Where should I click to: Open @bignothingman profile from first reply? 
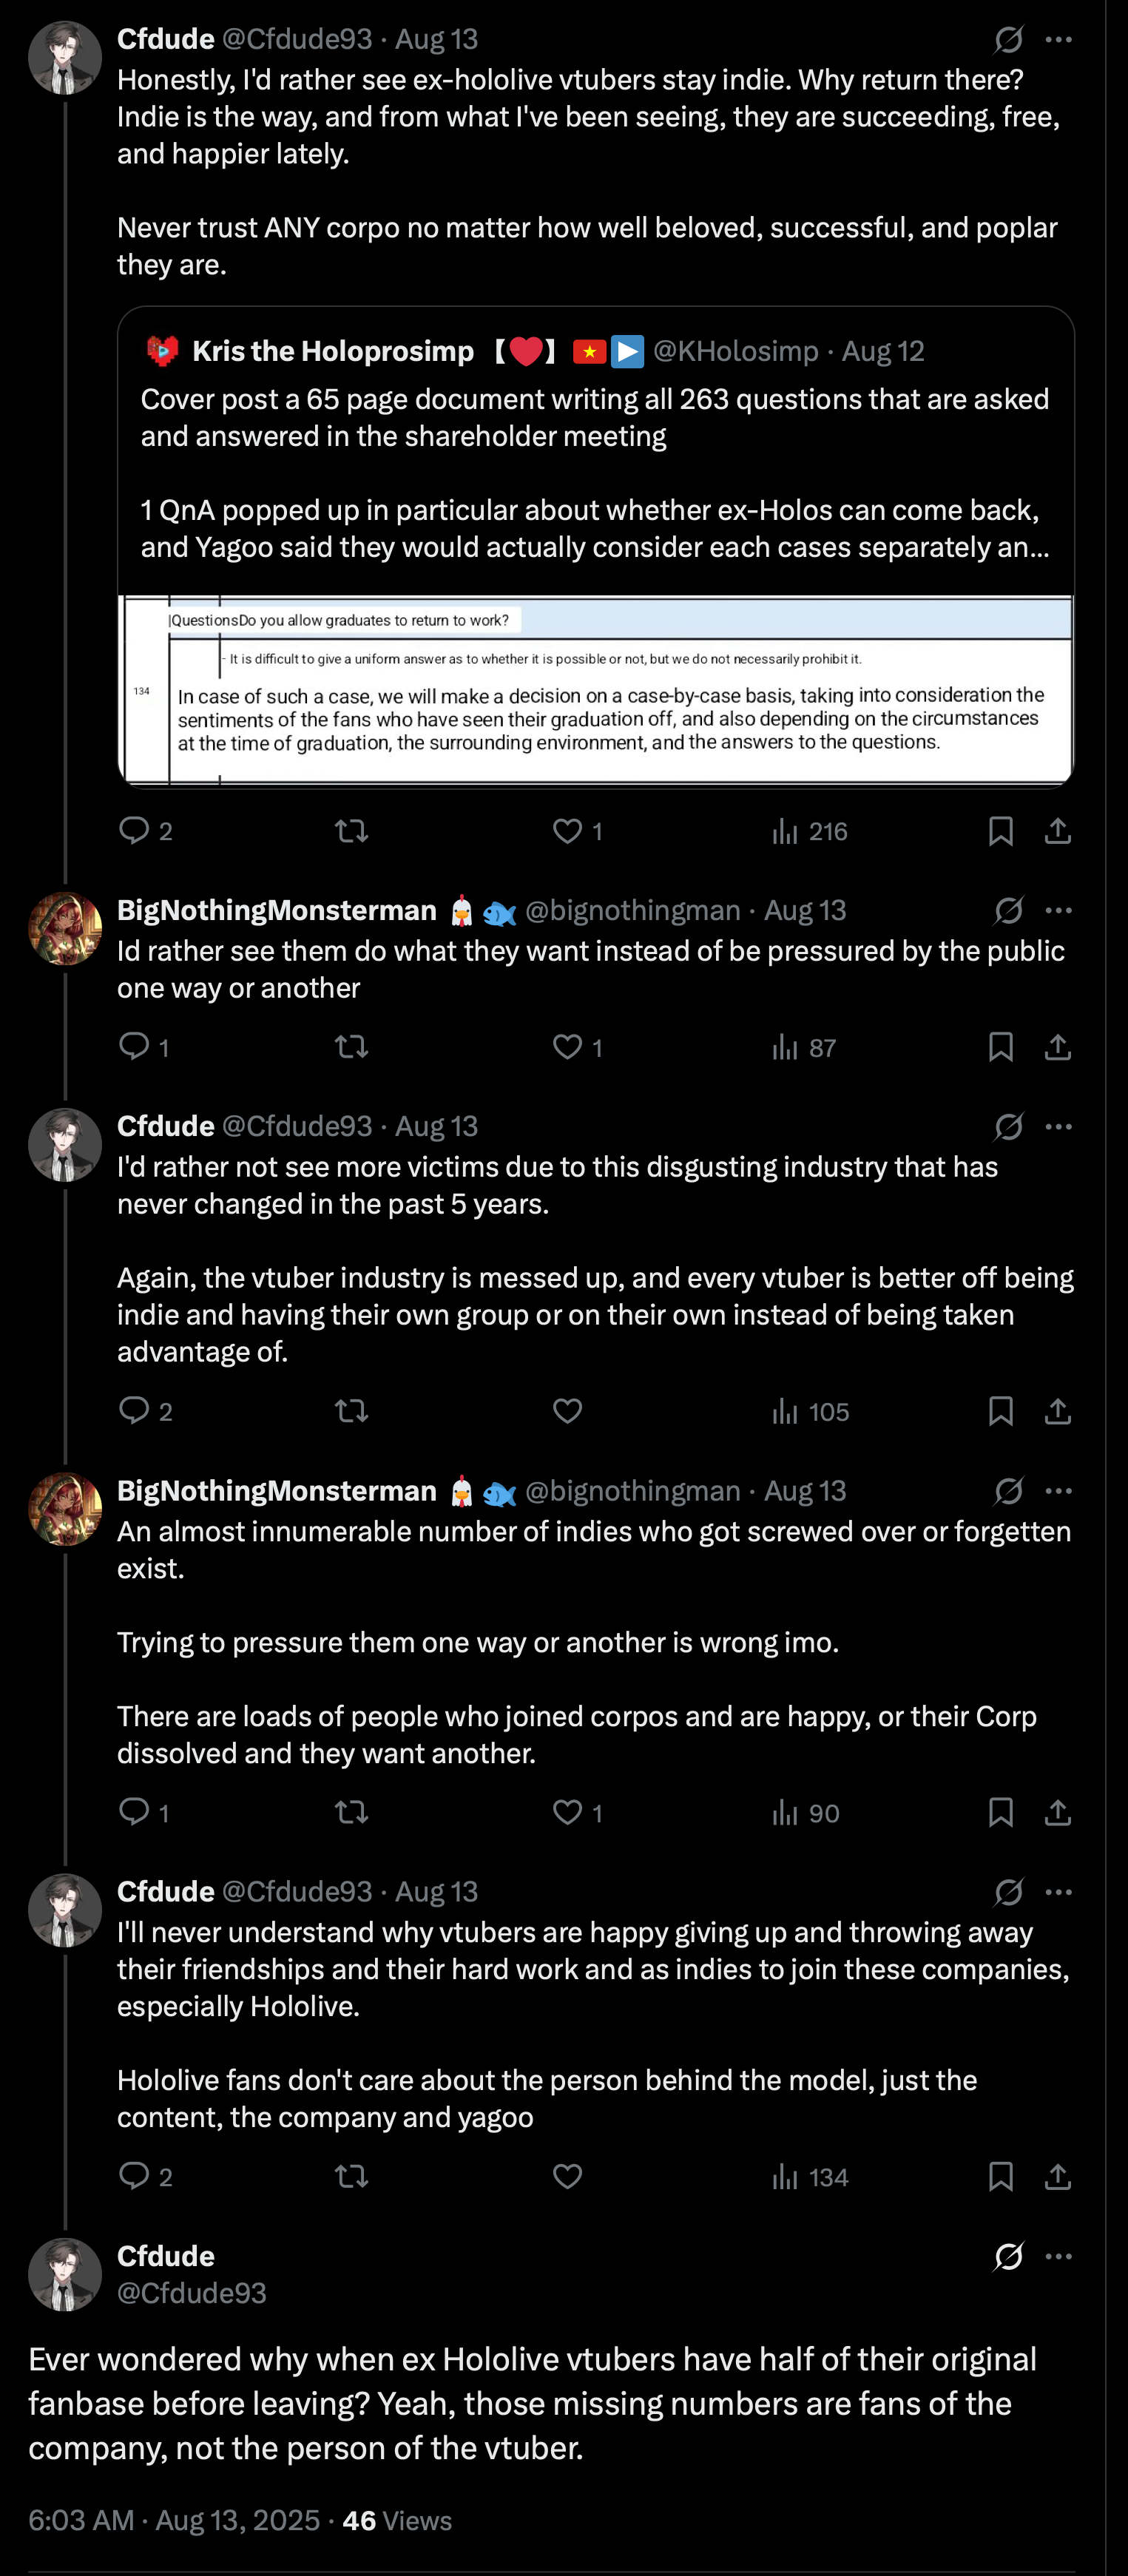[632, 910]
